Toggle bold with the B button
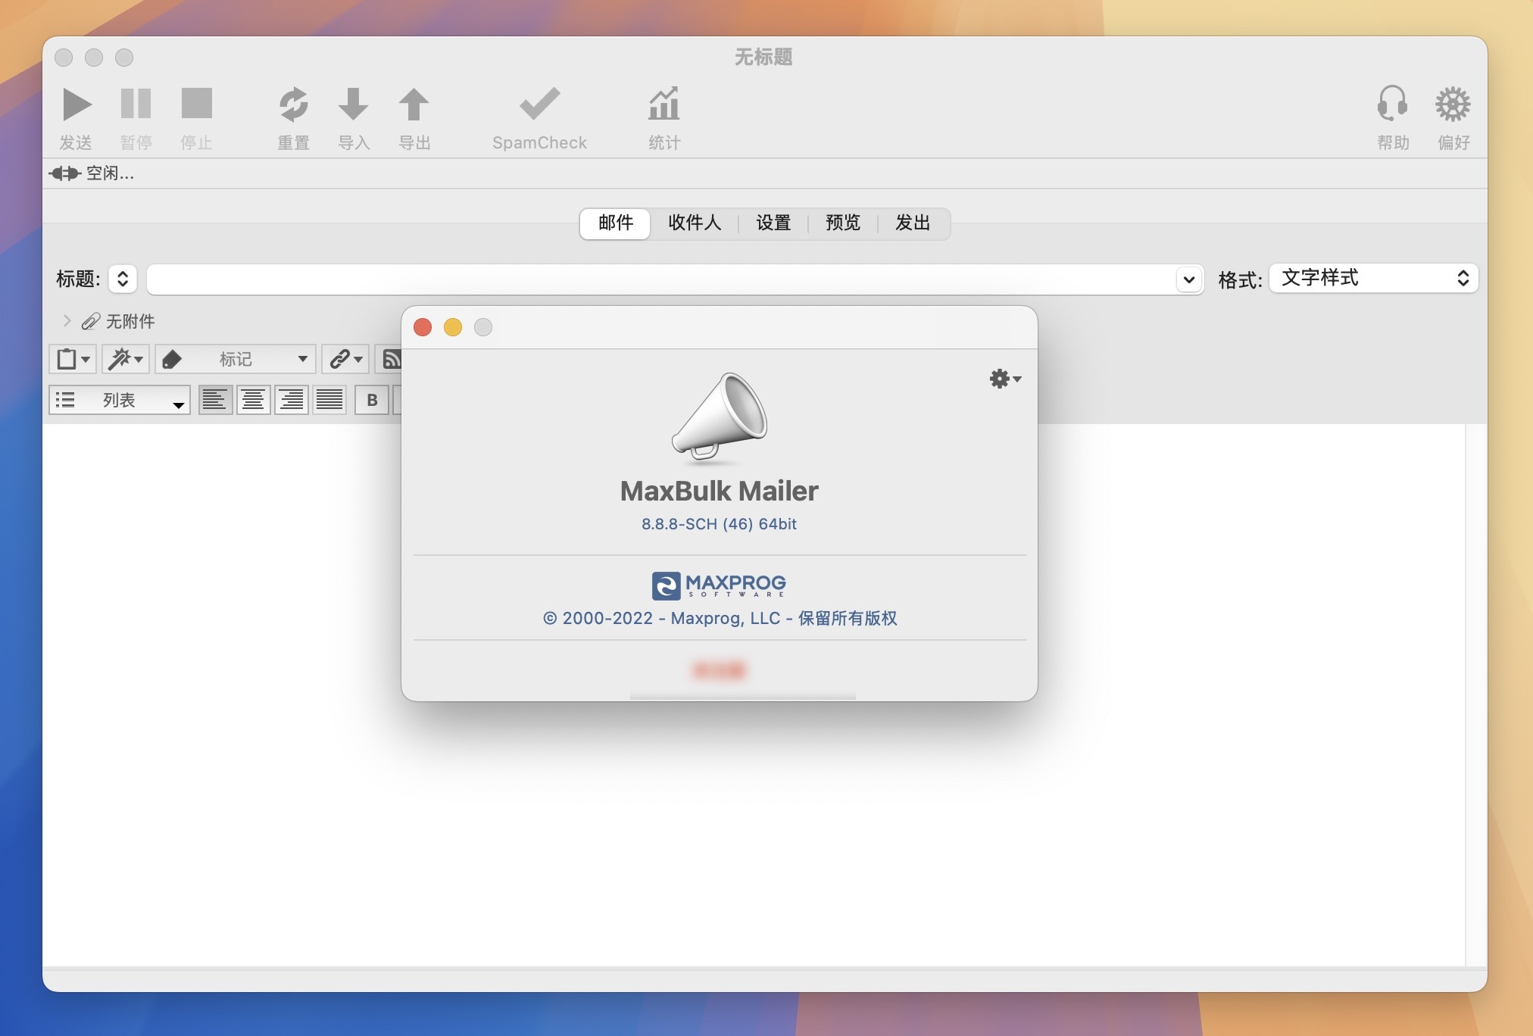The image size is (1533, 1036). (x=372, y=399)
